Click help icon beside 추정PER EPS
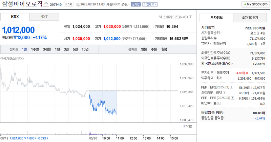 pos(224,93)
